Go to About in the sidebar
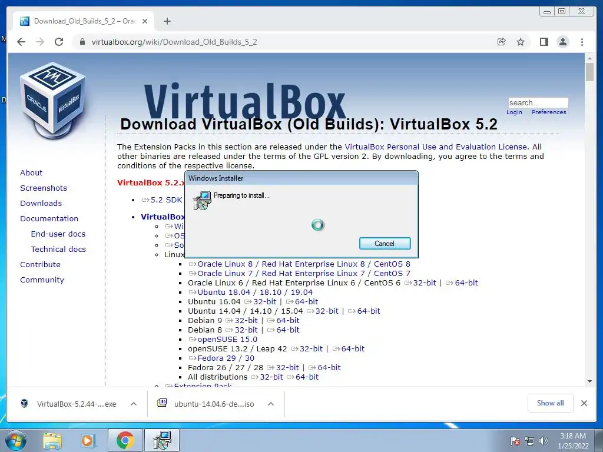Viewport: 603px width, 452px height. pyautogui.click(x=31, y=172)
